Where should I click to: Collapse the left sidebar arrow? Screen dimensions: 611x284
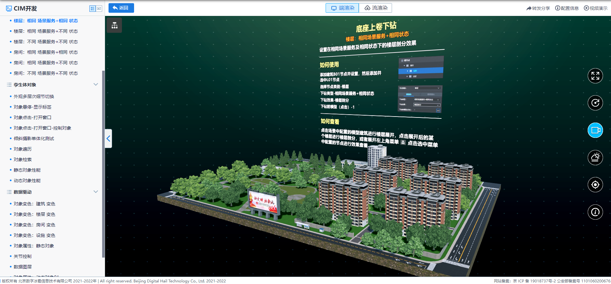coord(109,138)
